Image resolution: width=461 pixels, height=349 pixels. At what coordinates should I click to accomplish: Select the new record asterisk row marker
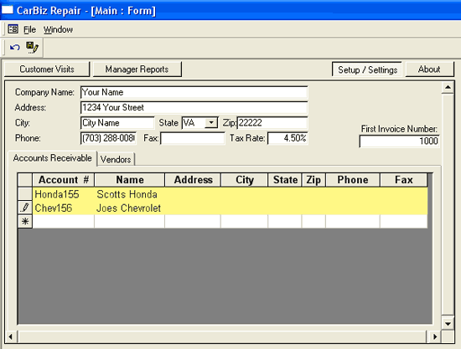pos(25,221)
